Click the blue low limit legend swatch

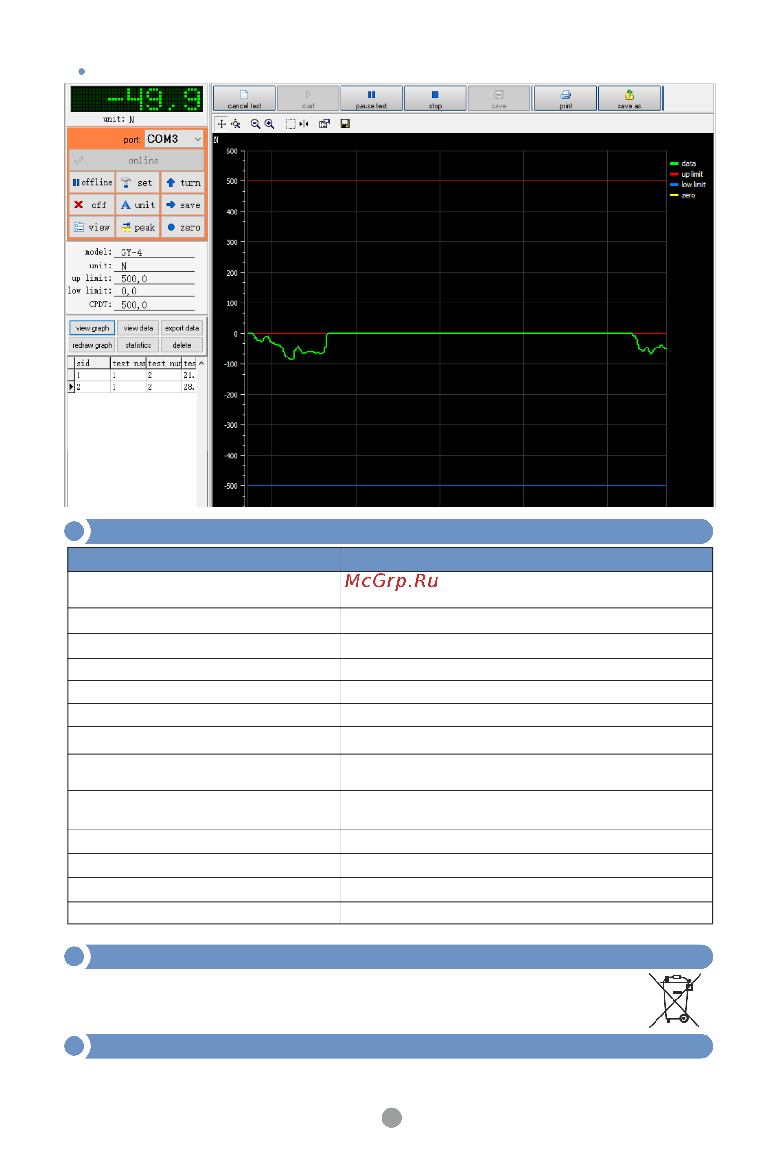(674, 185)
